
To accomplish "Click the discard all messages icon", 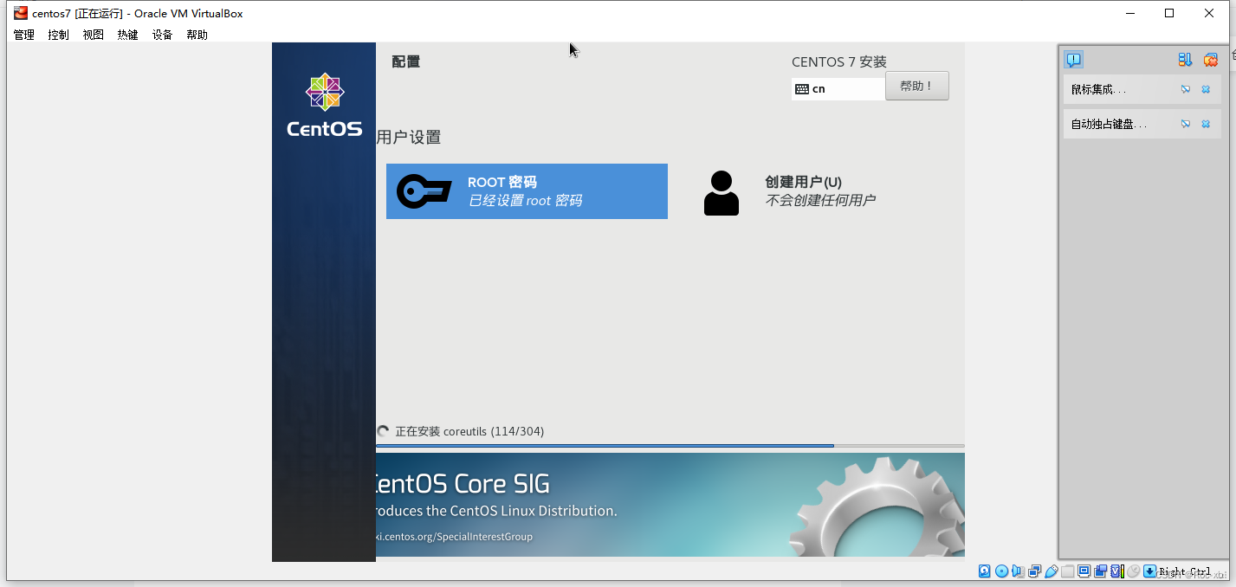I will point(1210,60).
